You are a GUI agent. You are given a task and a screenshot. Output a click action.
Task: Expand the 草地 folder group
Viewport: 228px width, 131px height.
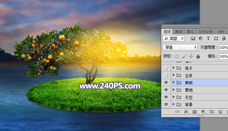pyautogui.click(x=173, y=90)
